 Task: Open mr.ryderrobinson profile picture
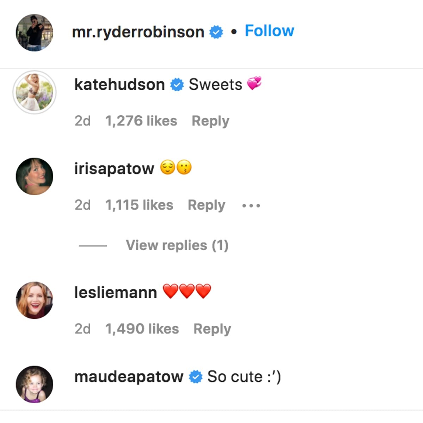(34, 33)
